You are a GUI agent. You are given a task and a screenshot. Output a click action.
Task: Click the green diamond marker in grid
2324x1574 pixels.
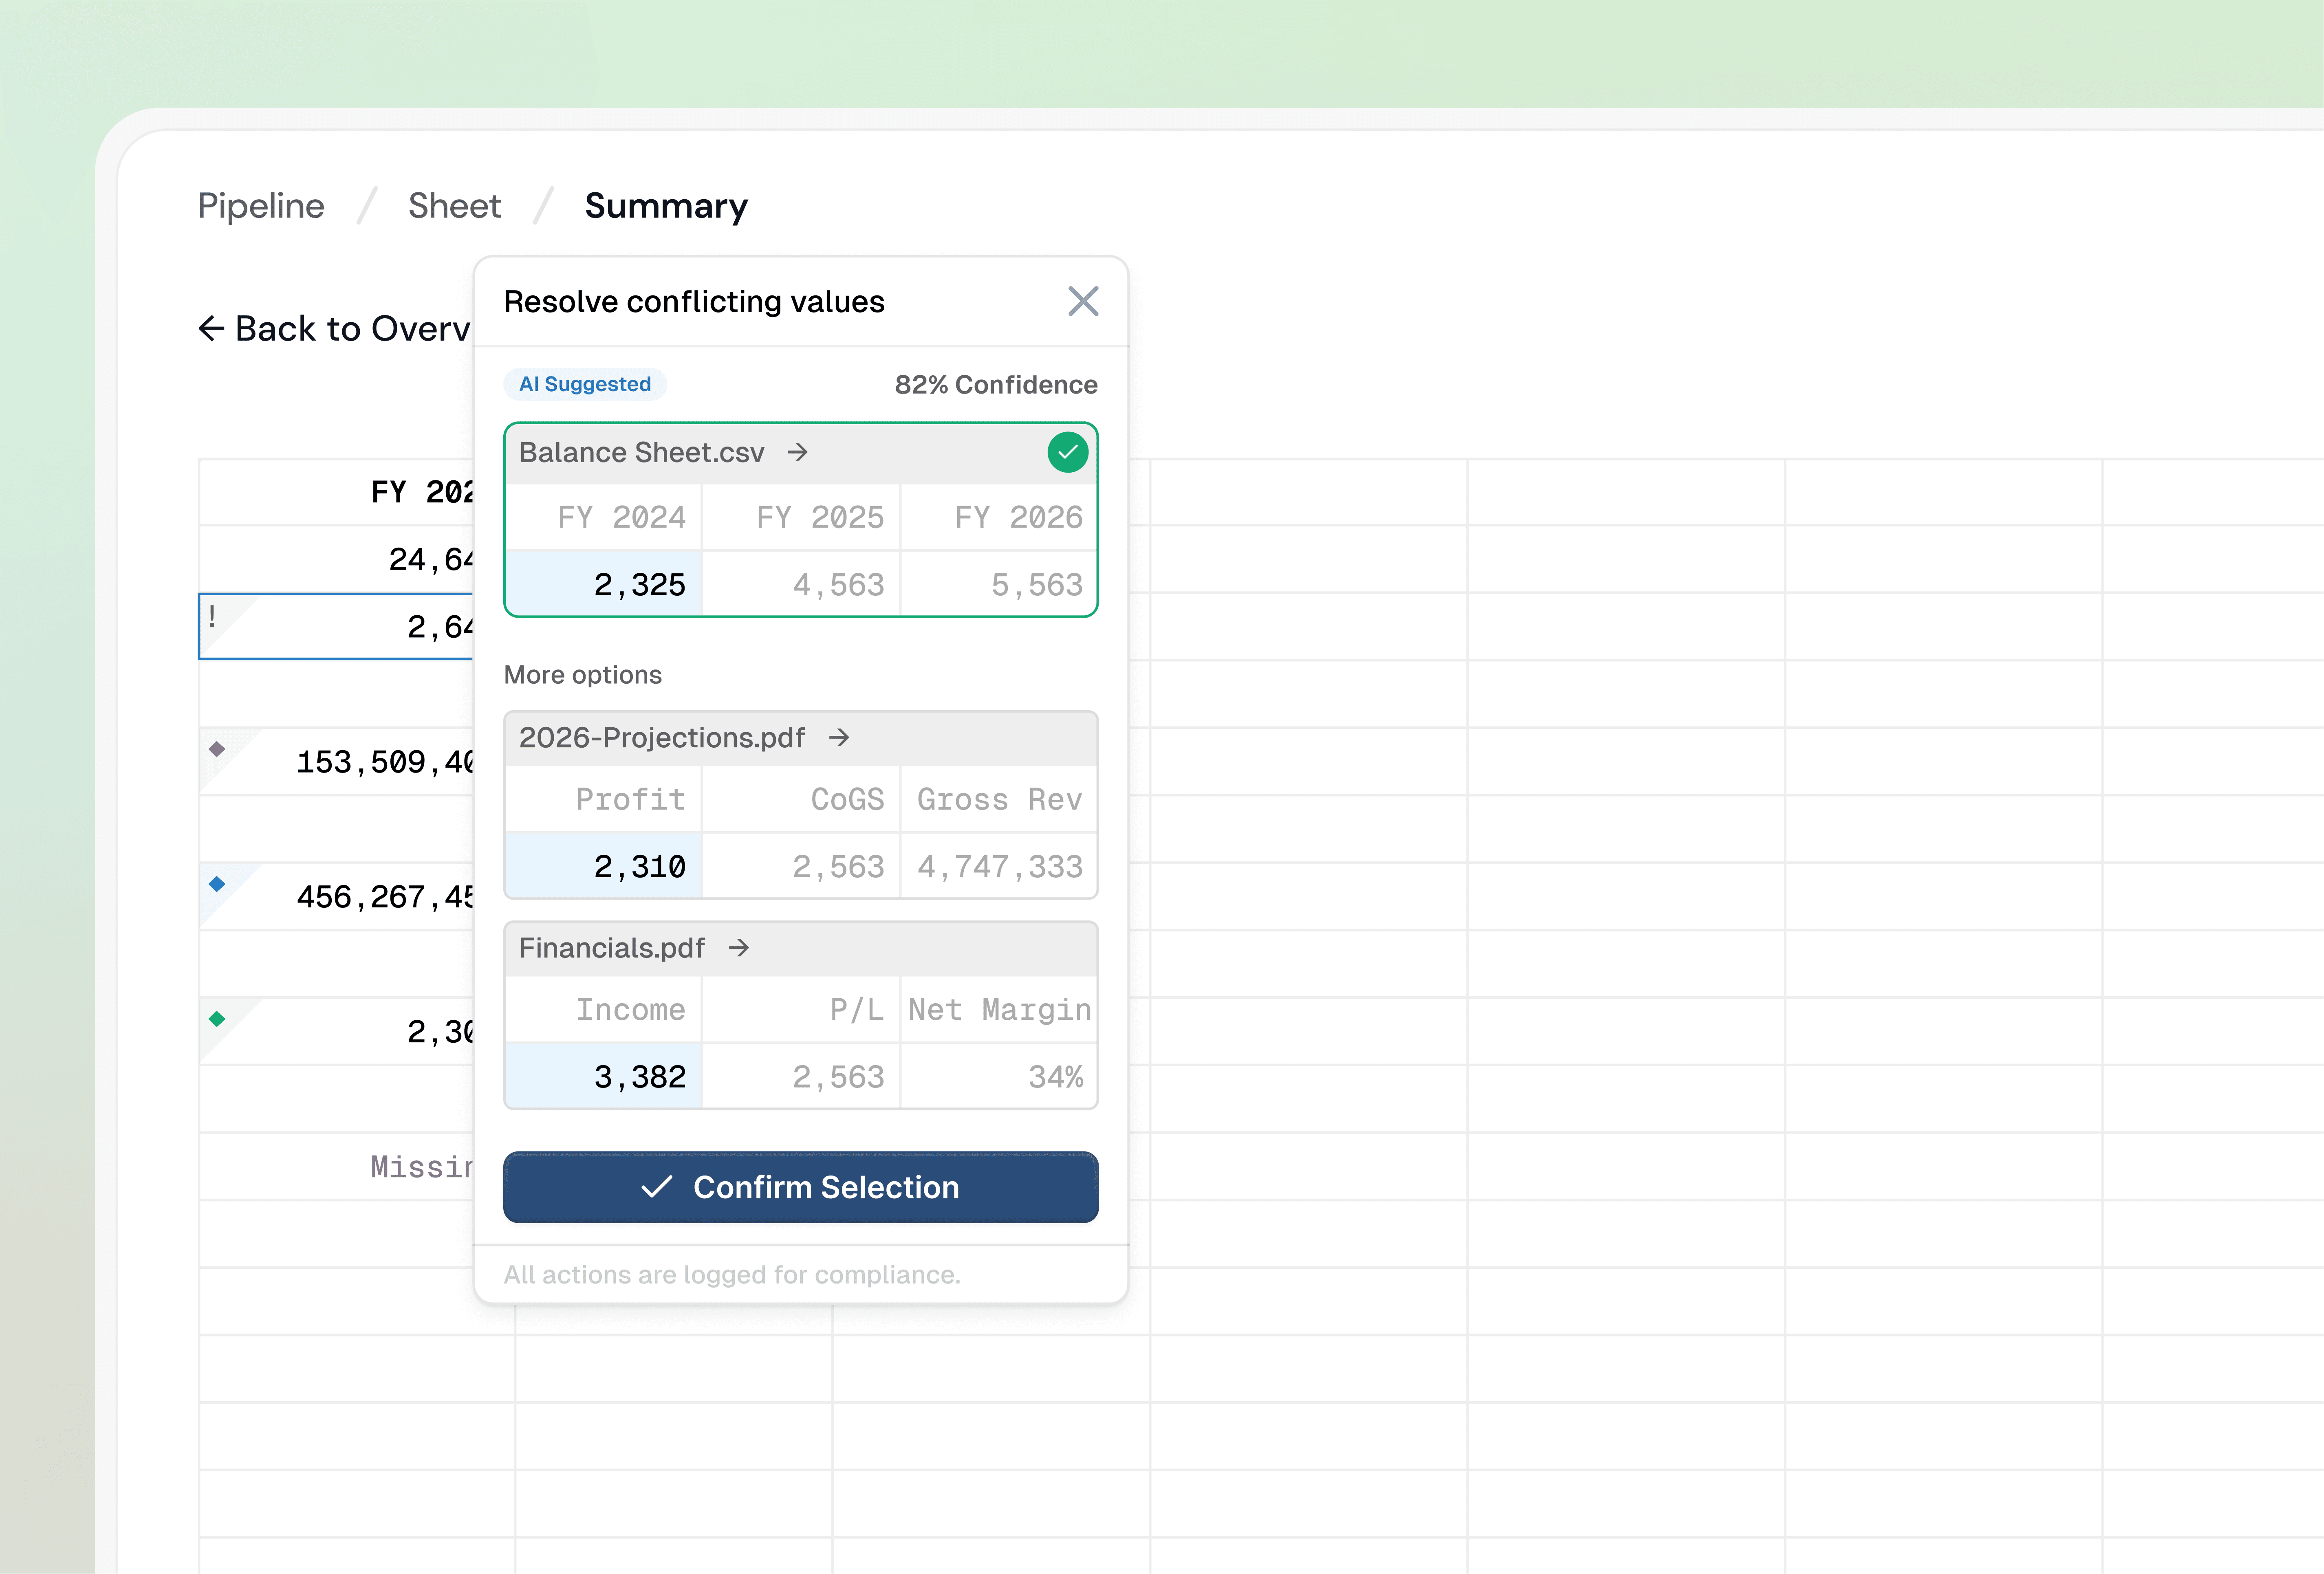217,1019
